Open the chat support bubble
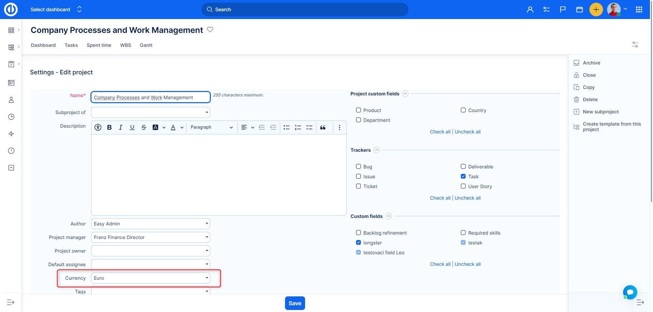Viewport: 653px width, 312px height. (630, 292)
